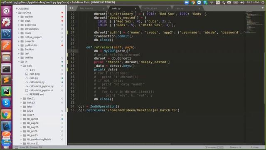Viewport: 266px width, 150px height.
Task: Open calculator.py in the sidebar
Action: click(x=37, y=82)
